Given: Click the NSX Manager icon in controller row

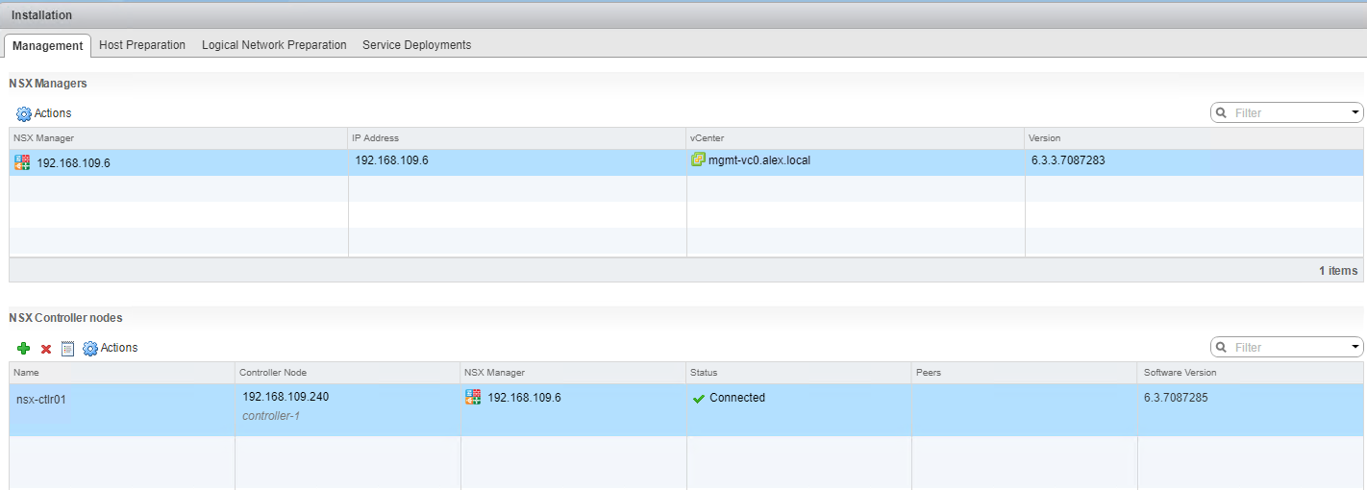Looking at the screenshot, I should pos(473,398).
